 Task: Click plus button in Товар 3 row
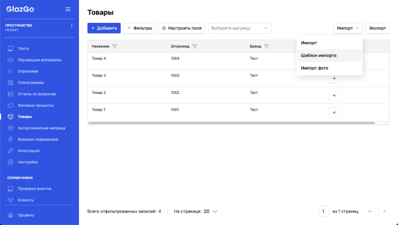pyautogui.click(x=334, y=78)
